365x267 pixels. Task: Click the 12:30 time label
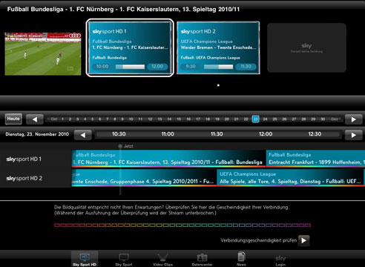(x=315, y=134)
